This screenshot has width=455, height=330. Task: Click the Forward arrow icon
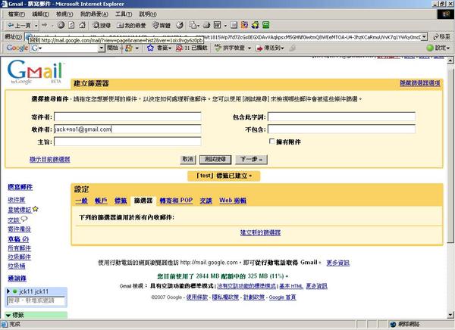coord(45,25)
